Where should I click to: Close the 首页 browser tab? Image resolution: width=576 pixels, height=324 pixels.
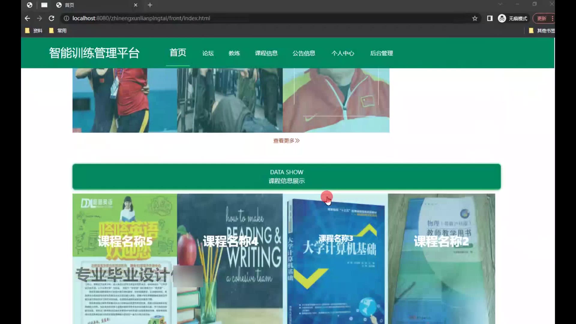(x=136, y=5)
